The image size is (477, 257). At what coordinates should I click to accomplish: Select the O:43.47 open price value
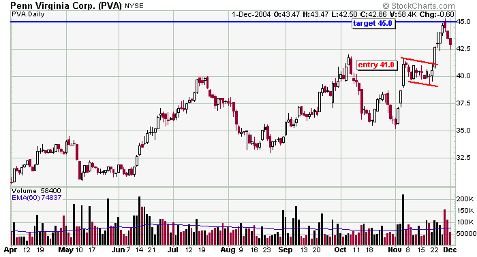[x=287, y=14]
